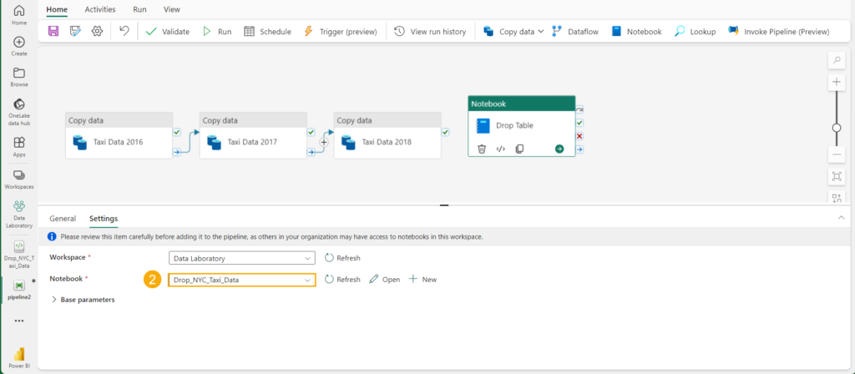This screenshot has height=374, width=855.
Task: Click the on-success checkmark of Taxi Data 2018
Action: pyautogui.click(x=445, y=132)
